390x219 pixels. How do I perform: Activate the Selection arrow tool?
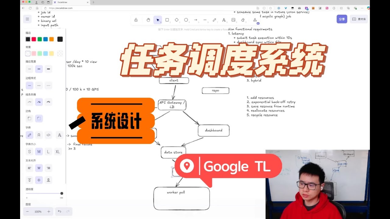pyautogui.click(x=158, y=20)
